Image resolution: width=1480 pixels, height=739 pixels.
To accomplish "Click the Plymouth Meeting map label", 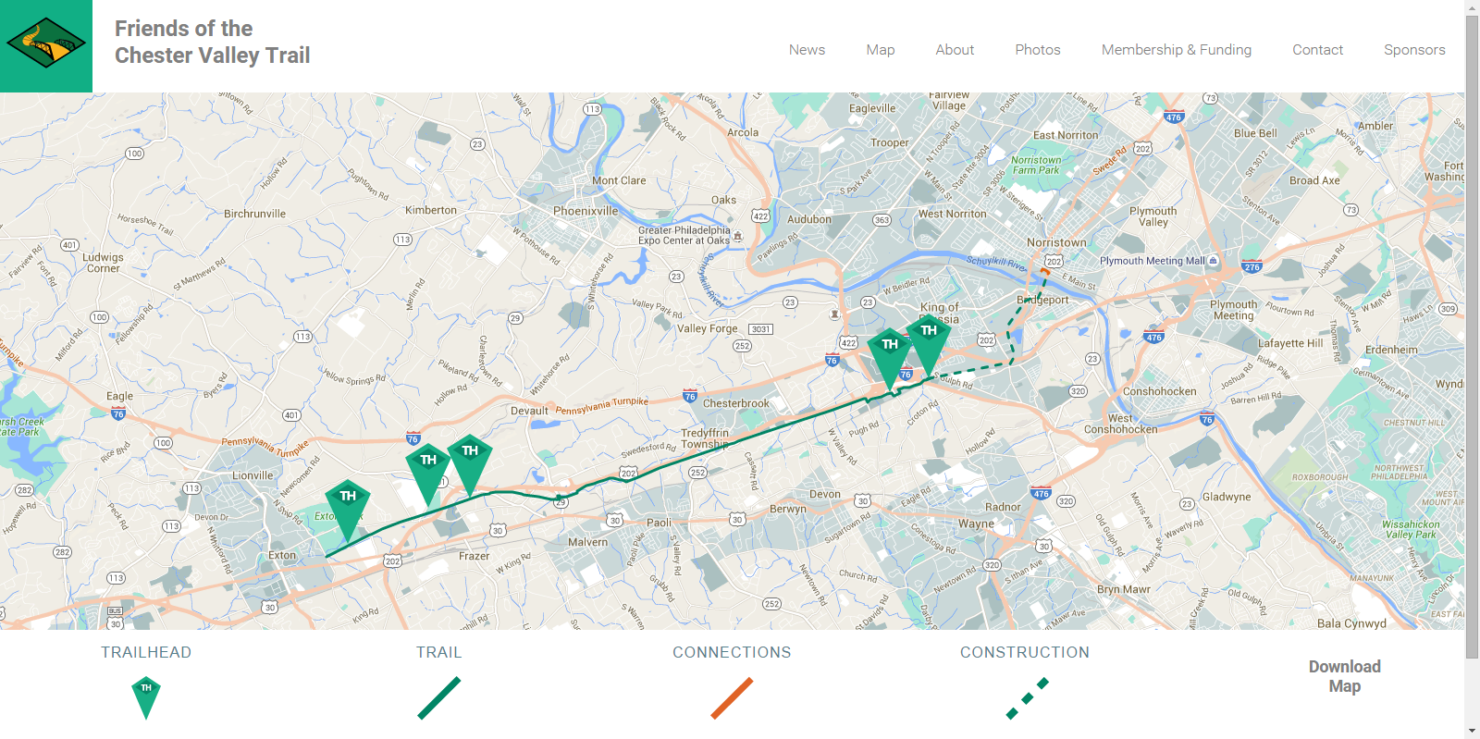I will click(1233, 310).
